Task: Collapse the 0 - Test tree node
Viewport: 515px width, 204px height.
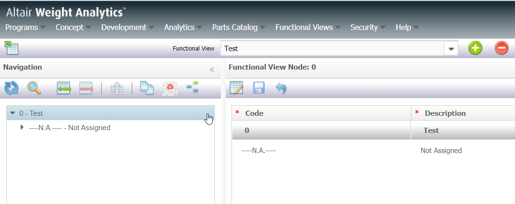Action: 13,113
